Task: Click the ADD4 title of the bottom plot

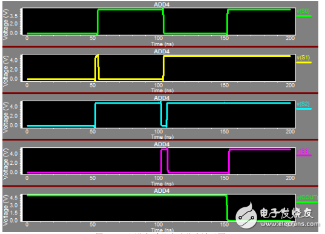Action: point(162,191)
